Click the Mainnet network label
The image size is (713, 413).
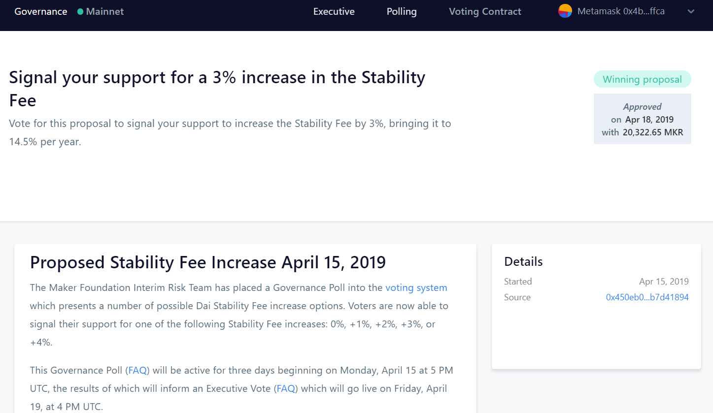click(105, 11)
